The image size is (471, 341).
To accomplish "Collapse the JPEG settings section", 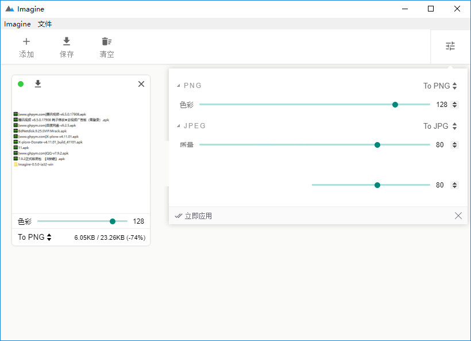I will point(178,126).
